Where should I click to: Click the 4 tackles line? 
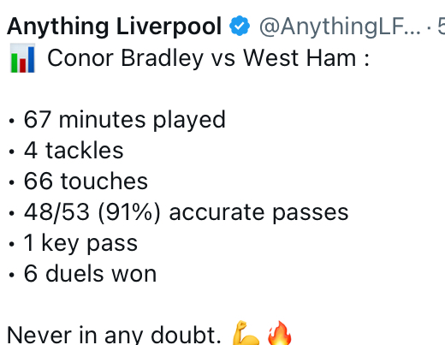point(74,151)
